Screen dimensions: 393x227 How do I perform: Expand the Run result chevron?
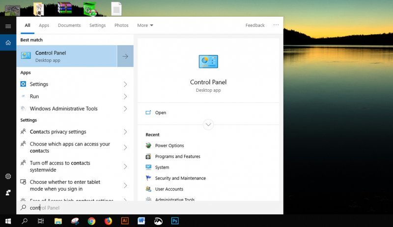pos(125,97)
